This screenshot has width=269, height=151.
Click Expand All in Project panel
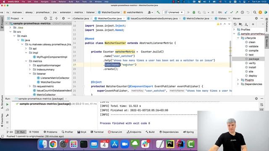pos(51,18)
